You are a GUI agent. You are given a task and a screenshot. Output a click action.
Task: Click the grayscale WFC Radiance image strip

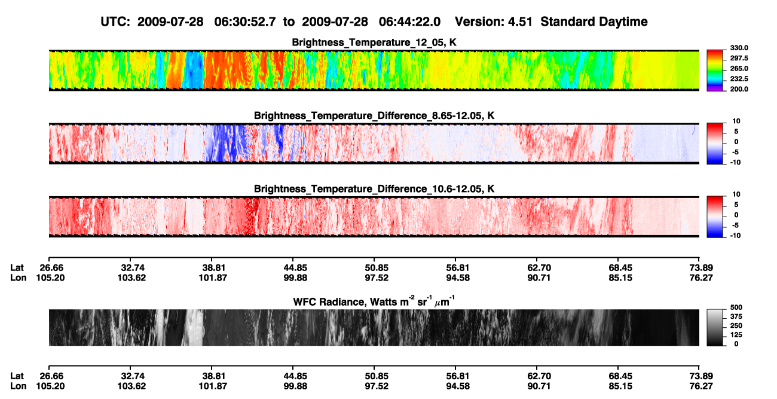tap(374, 327)
